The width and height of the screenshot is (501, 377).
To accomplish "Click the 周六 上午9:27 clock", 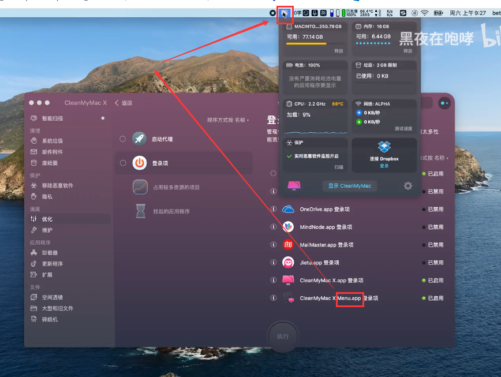I will pyautogui.click(x=468, y=13).
